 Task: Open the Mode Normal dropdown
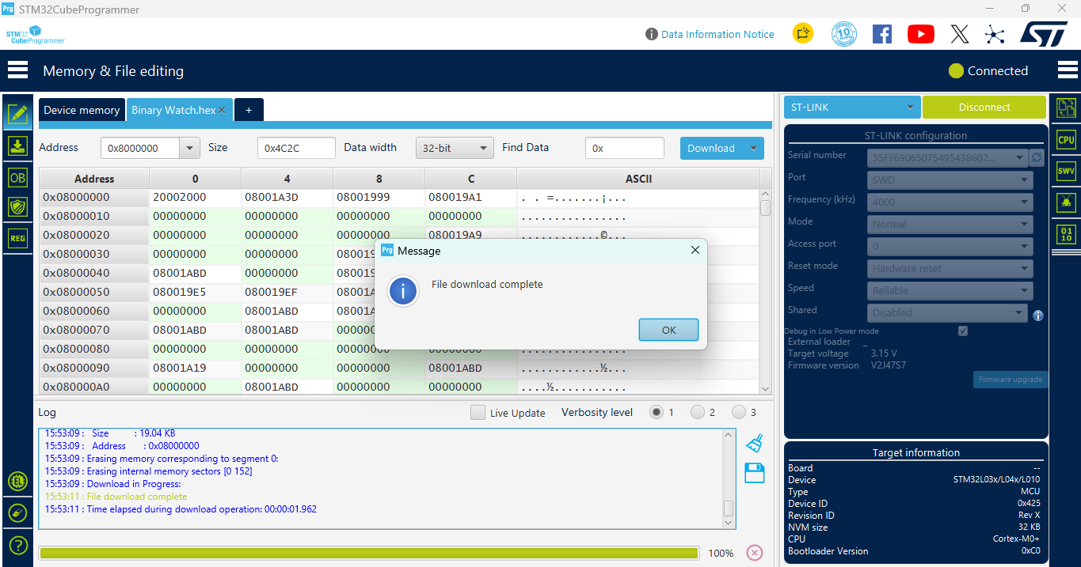(x=950, y=224)
